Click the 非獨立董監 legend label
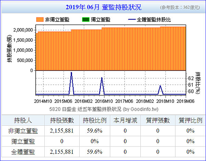 click(57, 20)
